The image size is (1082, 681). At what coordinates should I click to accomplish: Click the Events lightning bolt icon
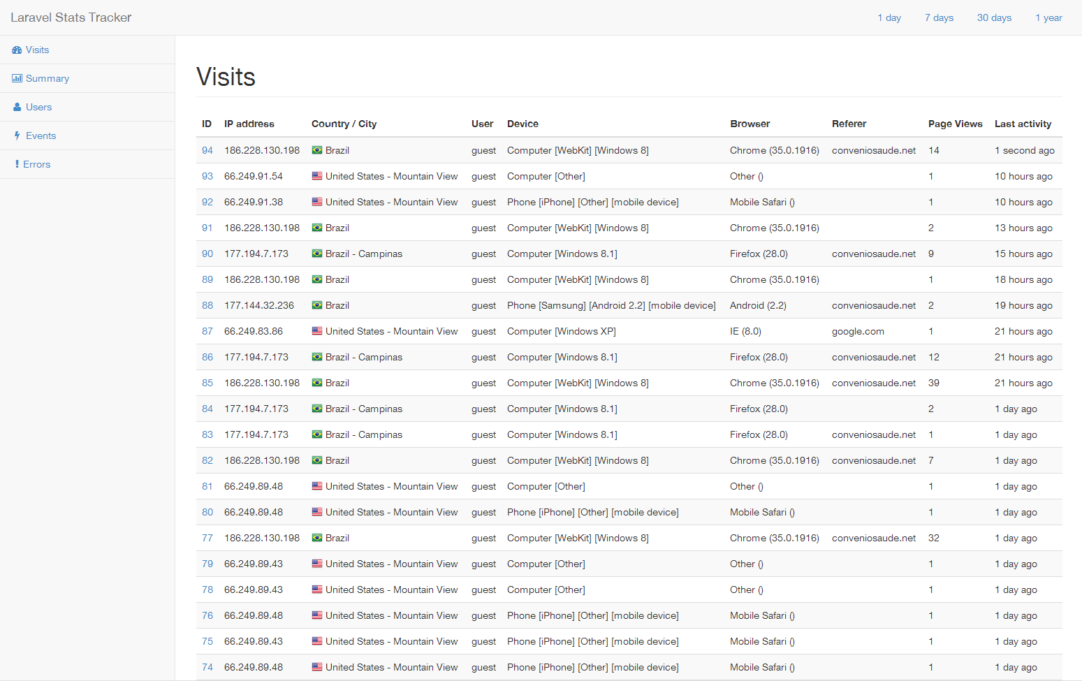click(x=17, y=136)
